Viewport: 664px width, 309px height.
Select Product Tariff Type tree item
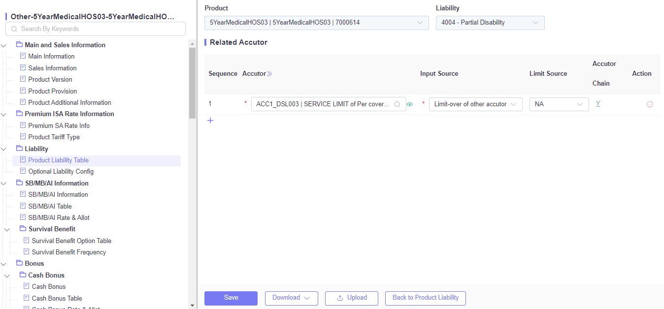point(54,137)
